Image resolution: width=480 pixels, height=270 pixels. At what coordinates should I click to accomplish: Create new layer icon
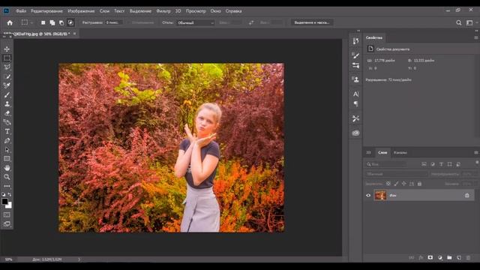pyautogui.click(x=459, y=258)
